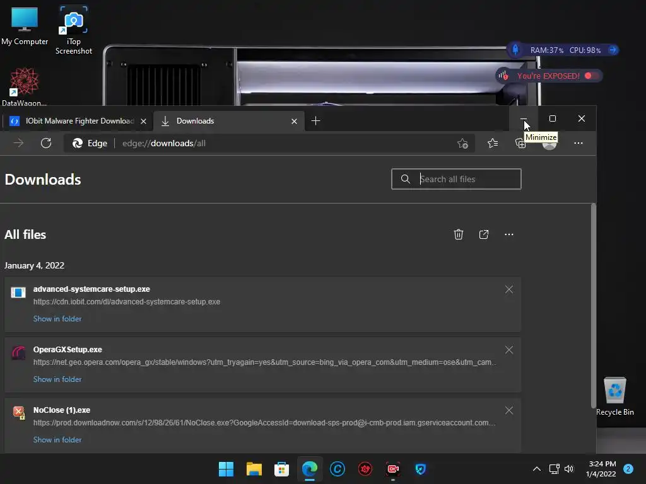The image size is (646, 484).
Task: Click the search magnifier icon
Action: click(x=406, y=179)
